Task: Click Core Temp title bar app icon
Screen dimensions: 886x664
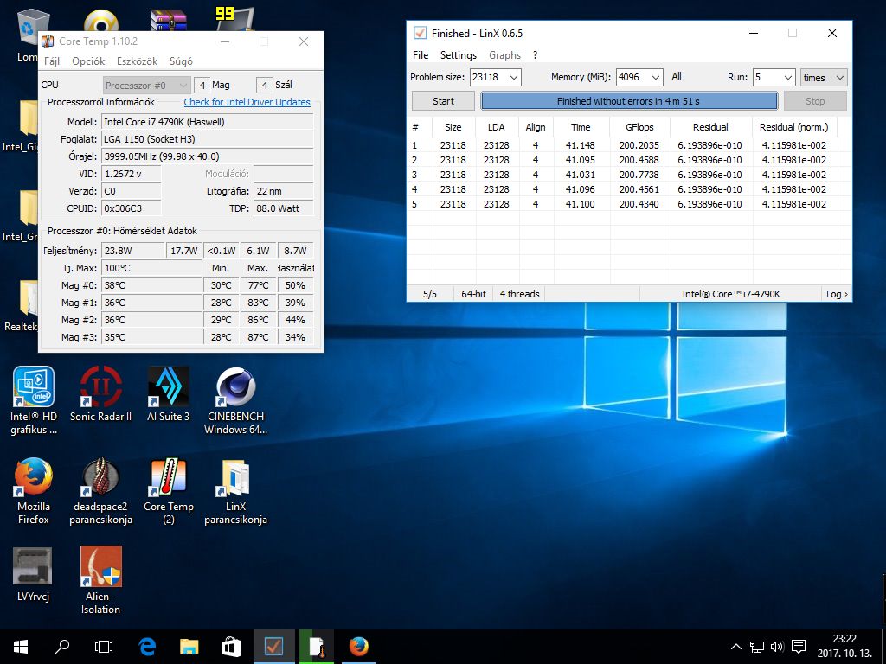Action: pyautogui.click(x=48, y=41)
